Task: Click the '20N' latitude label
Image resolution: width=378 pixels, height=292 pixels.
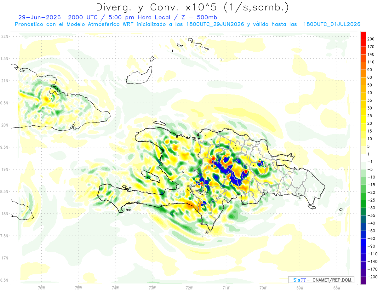Action: [5, 125]
